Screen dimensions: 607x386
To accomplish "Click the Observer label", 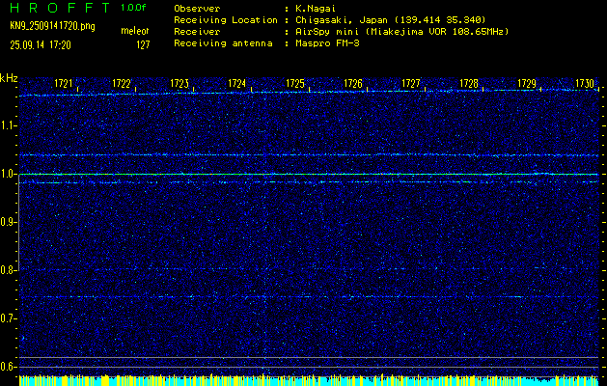I will 197,8.
